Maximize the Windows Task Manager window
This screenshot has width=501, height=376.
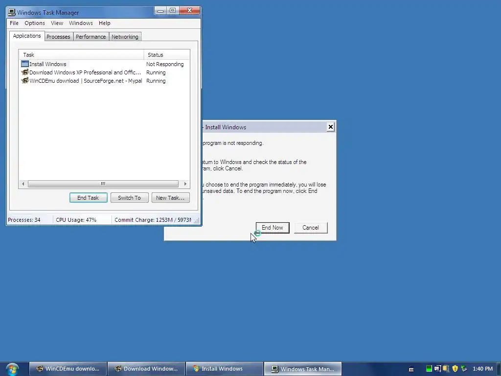tap(173, 11)
